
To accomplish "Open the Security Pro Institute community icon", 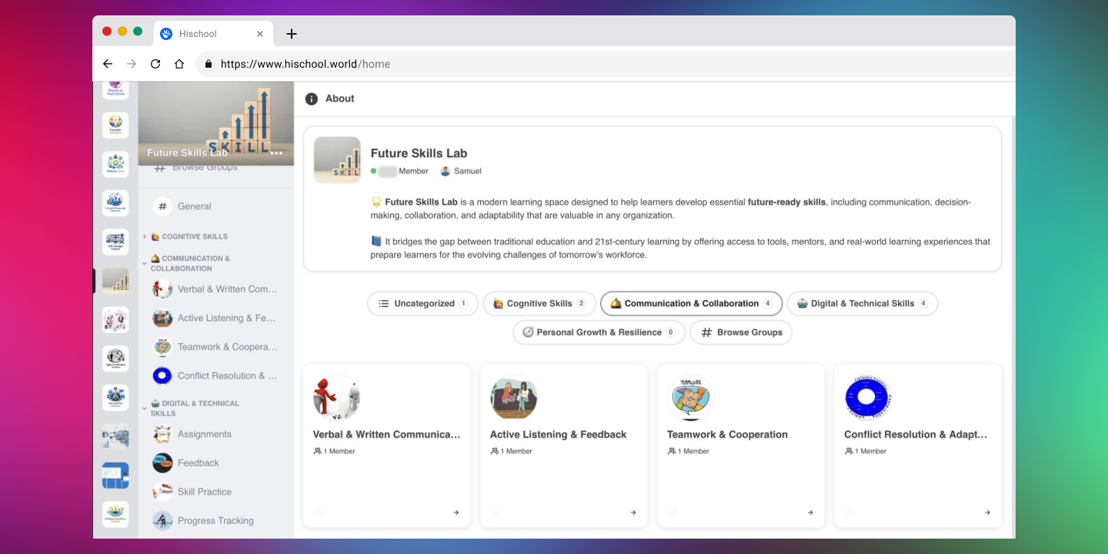I will [115, 398].
